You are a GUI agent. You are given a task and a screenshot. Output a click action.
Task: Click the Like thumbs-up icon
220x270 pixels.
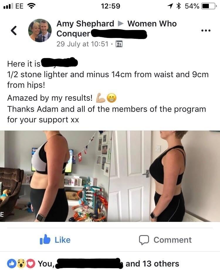click(x=45, y=239)
